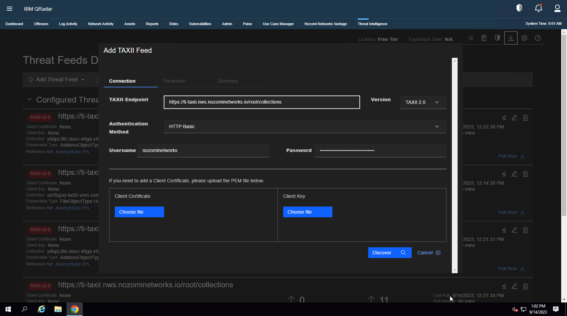Switch to the Summary tab
Viewport: 567px width, 316px height.
click(228, 81)
